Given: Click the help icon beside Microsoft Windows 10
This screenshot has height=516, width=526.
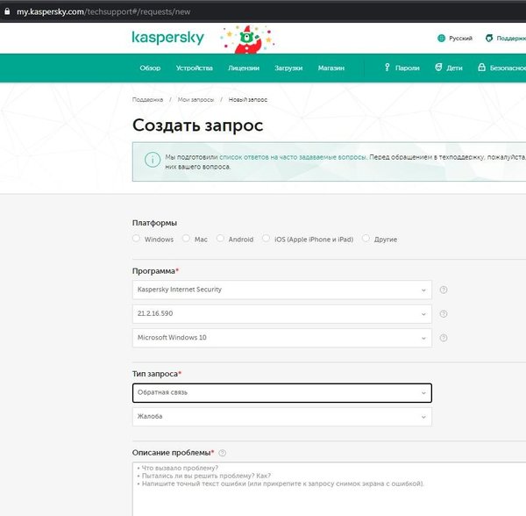Looking at the screenshot, I should point(444,338).
